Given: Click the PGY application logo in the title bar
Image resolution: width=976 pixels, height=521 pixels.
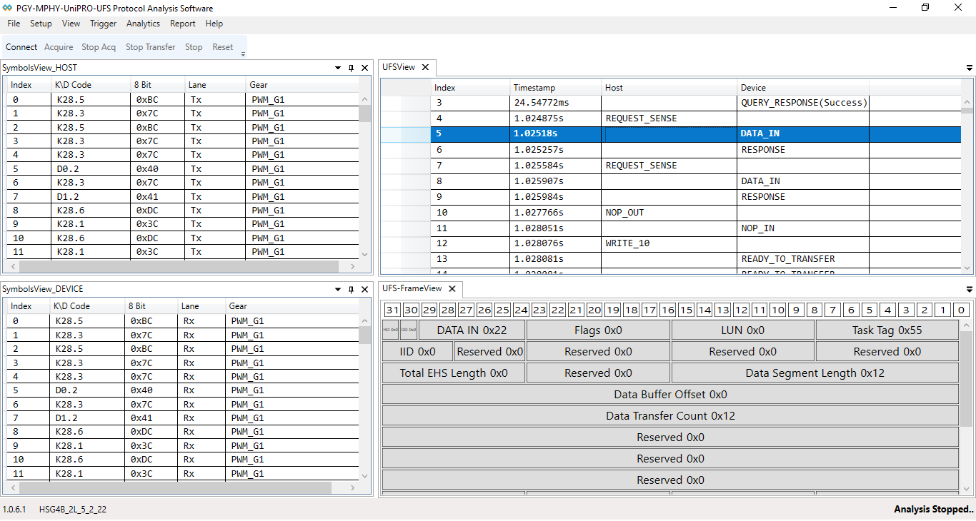Looking at the screenshot, I should pos(9,8).
